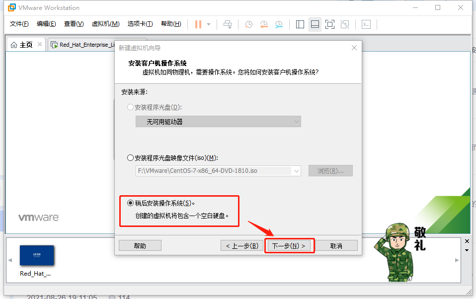476x299 pixels.
Task: Toggle the library sidebar view icon
Action: (x=300, y=24)
